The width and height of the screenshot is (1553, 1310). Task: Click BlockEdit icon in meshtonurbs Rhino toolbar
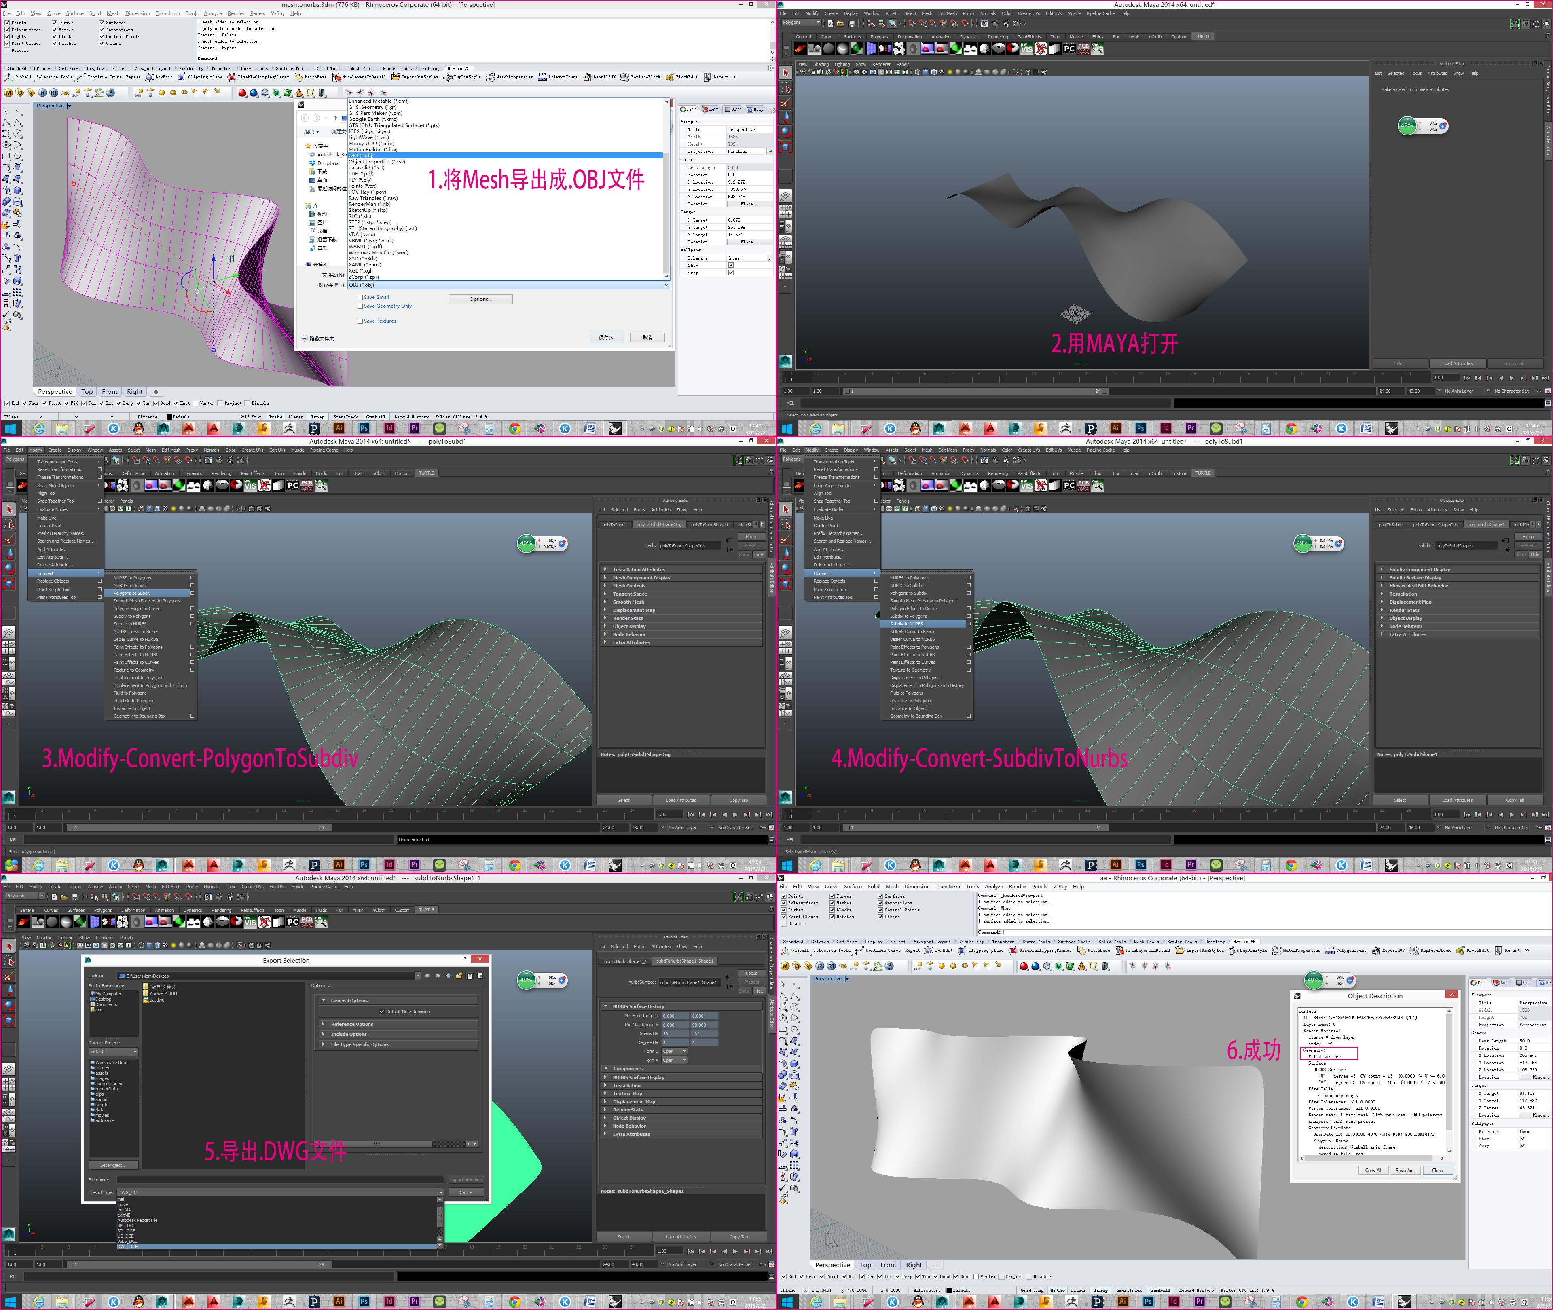(670, 77)
